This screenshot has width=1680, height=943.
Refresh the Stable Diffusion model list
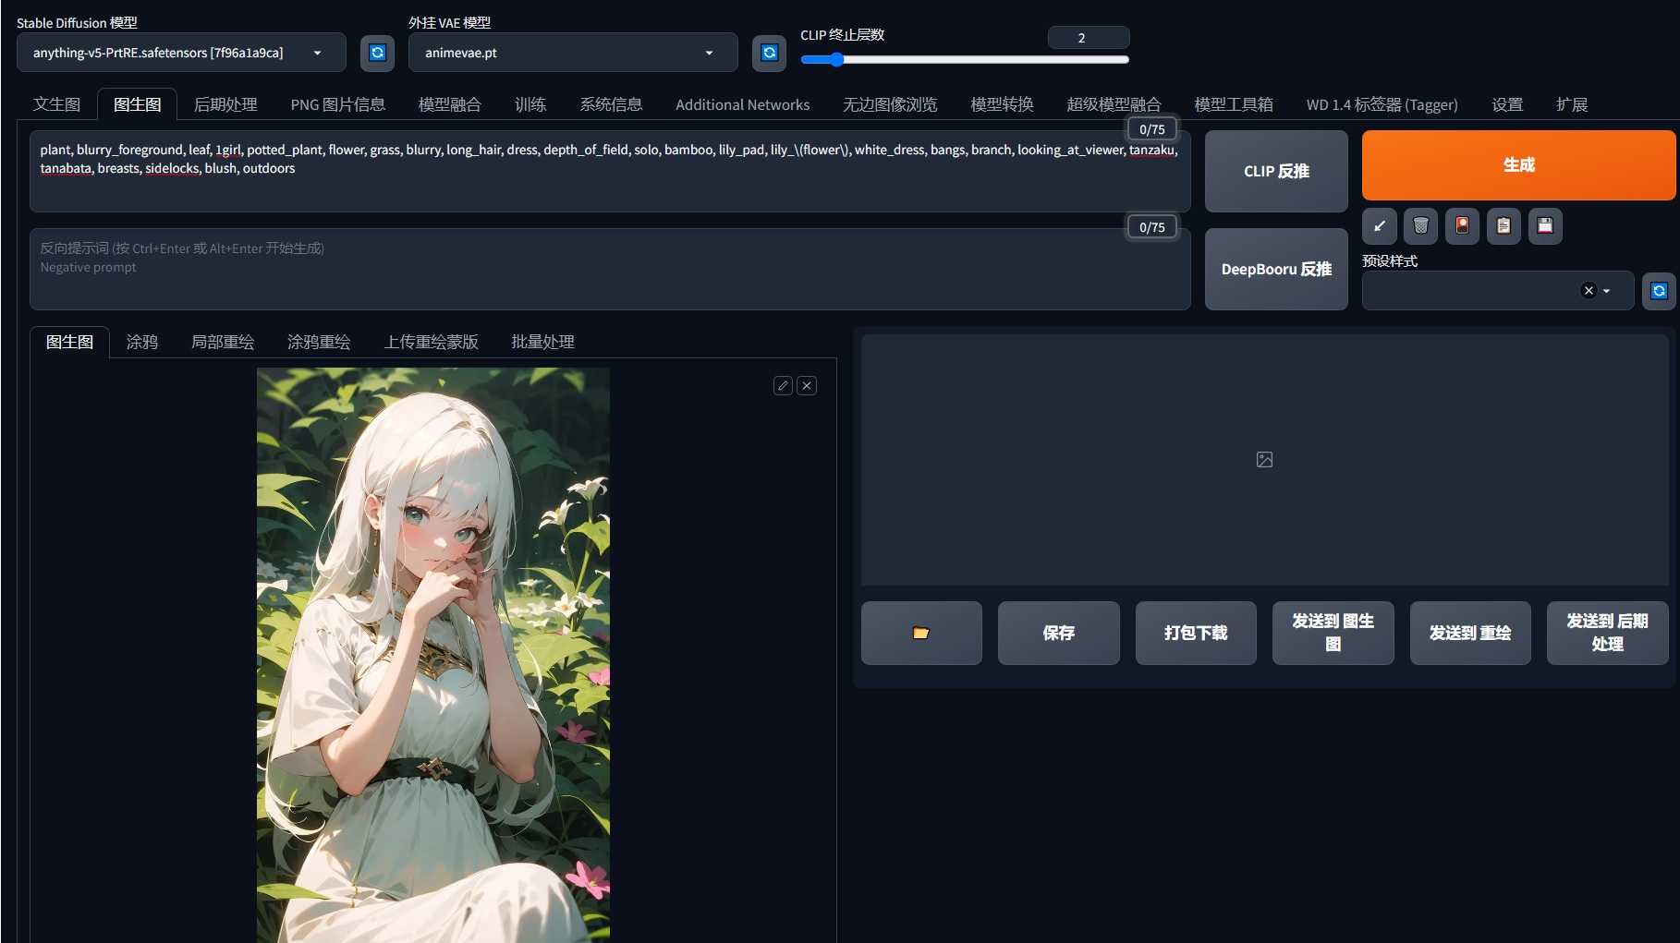377,53
